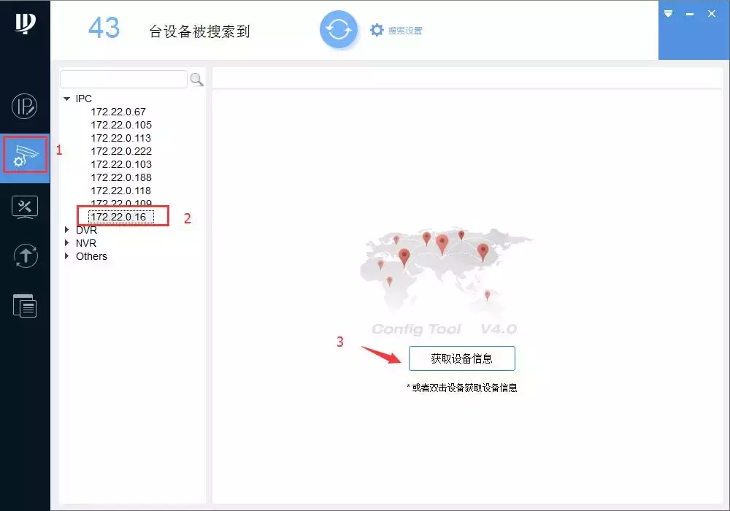The width and height of the screenshot is (730, 511).
Task: Open the system tools sidebar icon
Action: pyautogui.click(x=25, y=207)
